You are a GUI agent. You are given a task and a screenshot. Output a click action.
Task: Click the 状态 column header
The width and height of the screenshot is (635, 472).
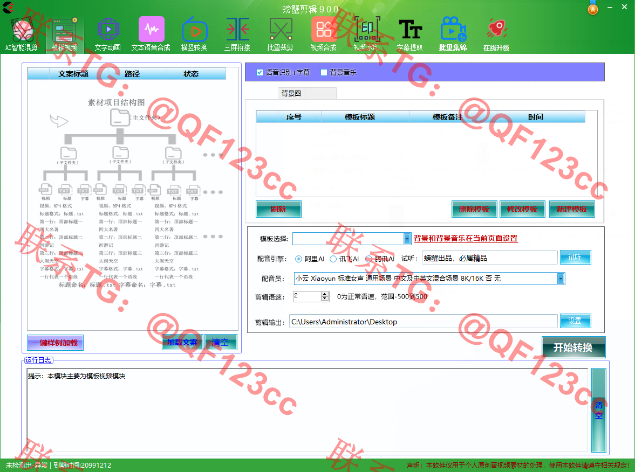coord(191,74)
